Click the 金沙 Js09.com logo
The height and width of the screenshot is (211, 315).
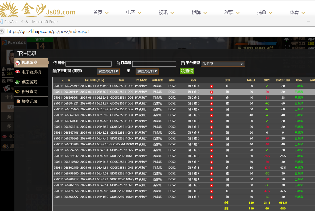[38, 9]
